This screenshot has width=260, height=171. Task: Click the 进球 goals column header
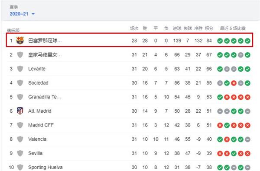click(x=177, y=28)
